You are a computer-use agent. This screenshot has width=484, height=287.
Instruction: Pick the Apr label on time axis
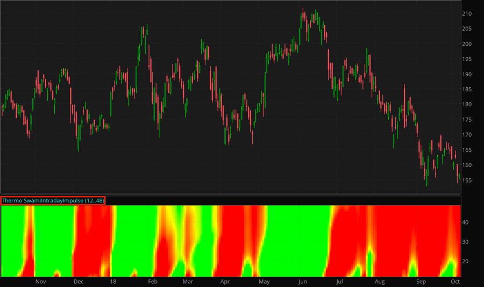coord(225,282)
